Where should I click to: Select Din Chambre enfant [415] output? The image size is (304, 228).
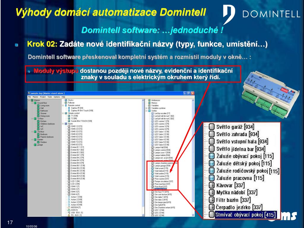coord(164,208)
